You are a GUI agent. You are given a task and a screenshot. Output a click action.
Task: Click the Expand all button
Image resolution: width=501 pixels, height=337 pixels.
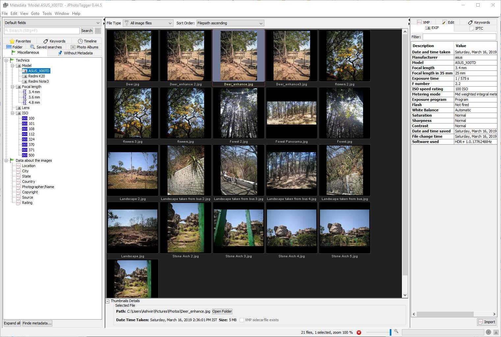[12, 323]
